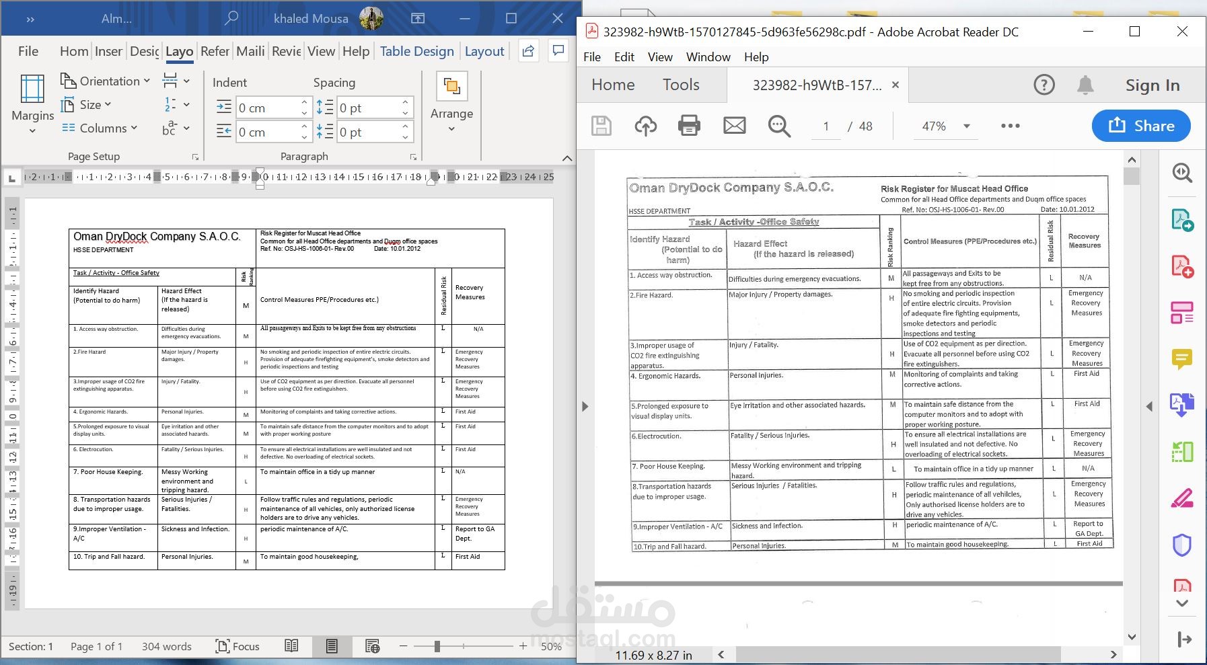Open the Acrobat Window menu
1207x665 pixels.
click(708, 57)
